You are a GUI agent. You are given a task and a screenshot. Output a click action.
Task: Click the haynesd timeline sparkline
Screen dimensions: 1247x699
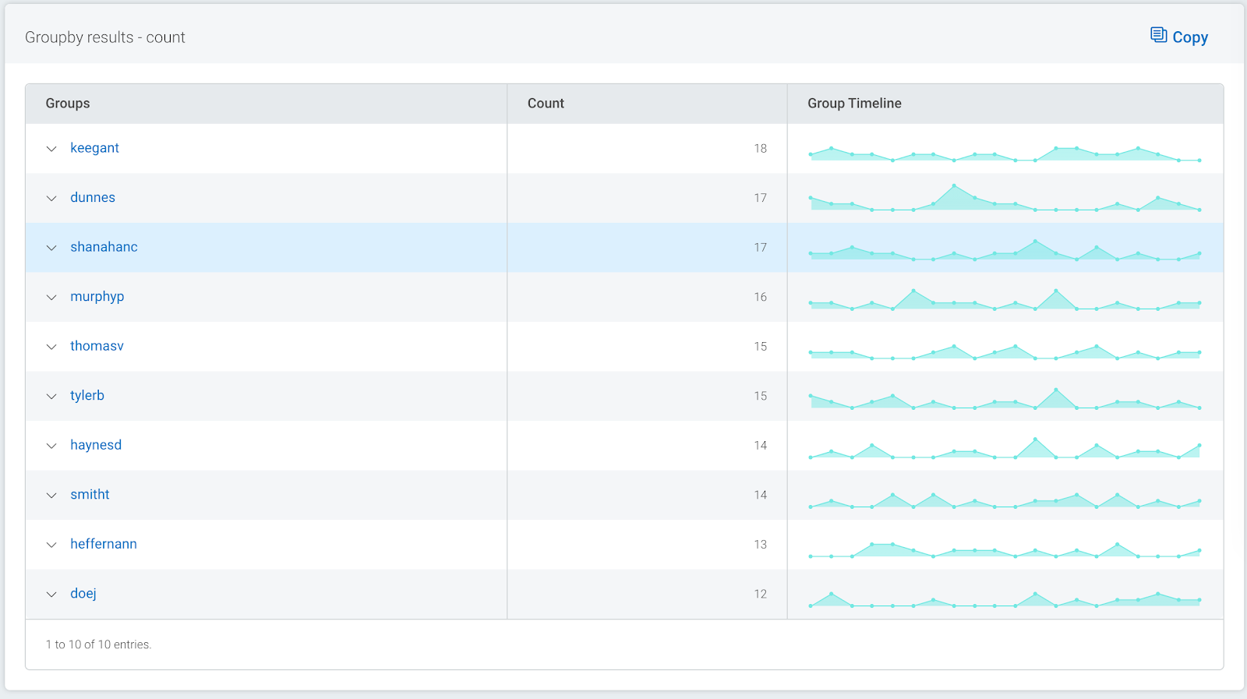[x=1005, y=450]
